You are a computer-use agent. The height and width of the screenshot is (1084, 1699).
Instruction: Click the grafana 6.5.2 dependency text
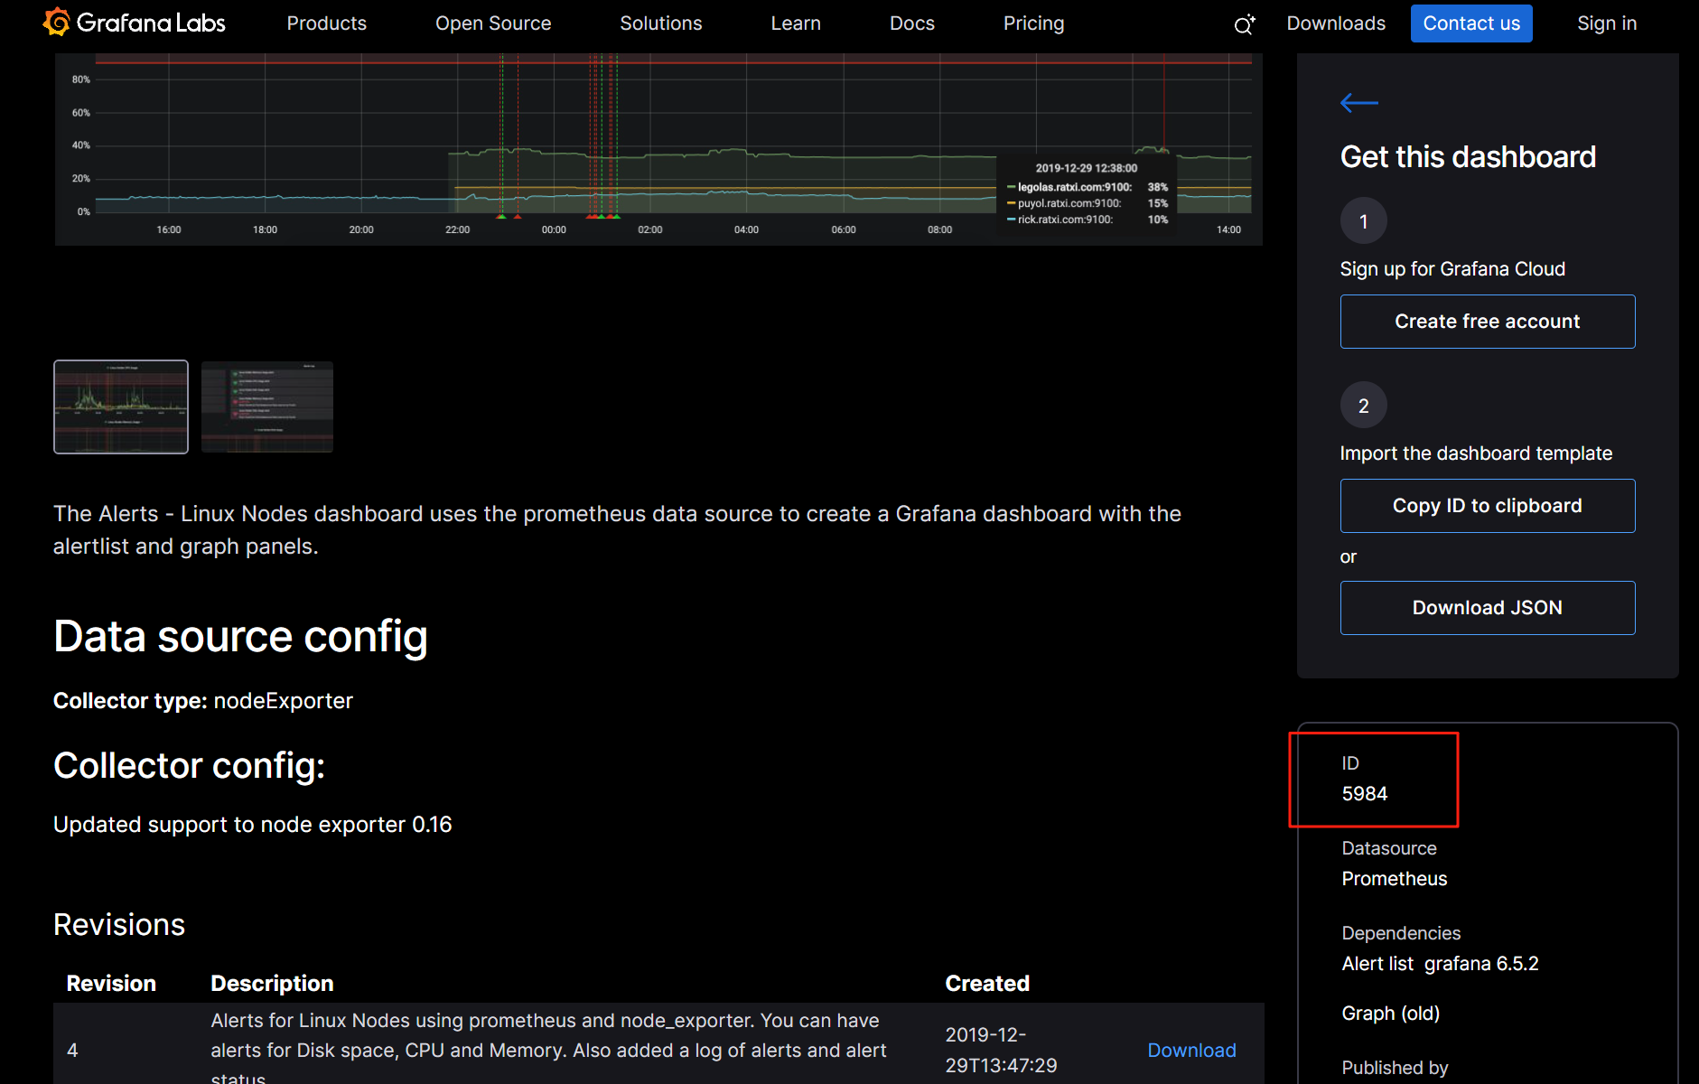click(x=1481, y=964)
